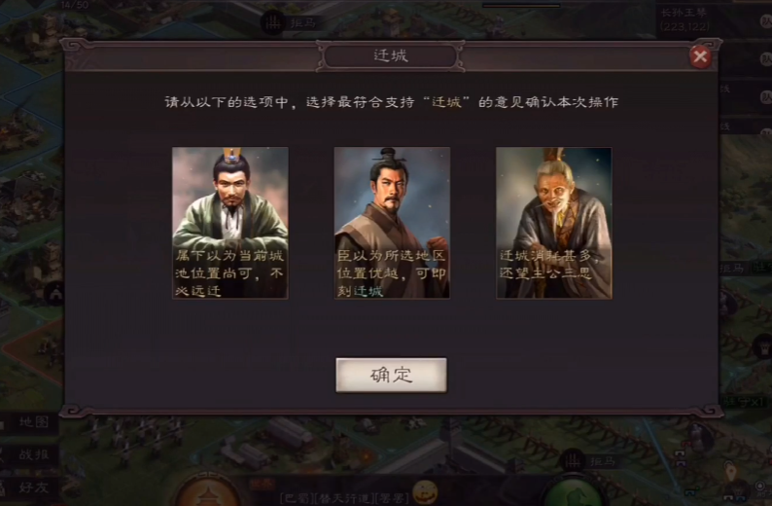Open the 好友 friends menu
The image size is (772, 506).
point(29,488)
